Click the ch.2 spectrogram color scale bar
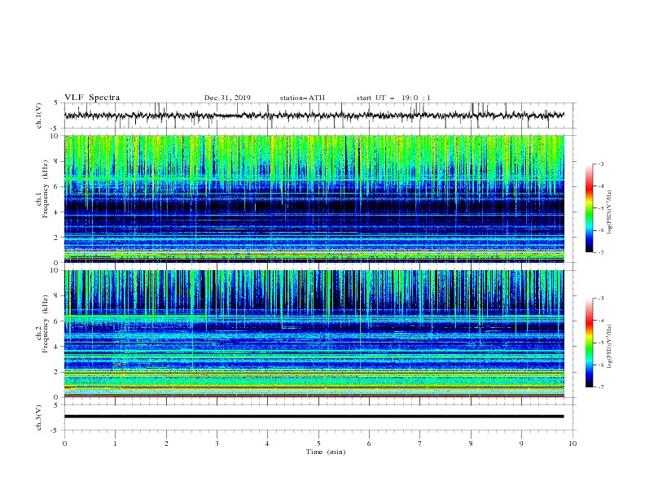 589,343
